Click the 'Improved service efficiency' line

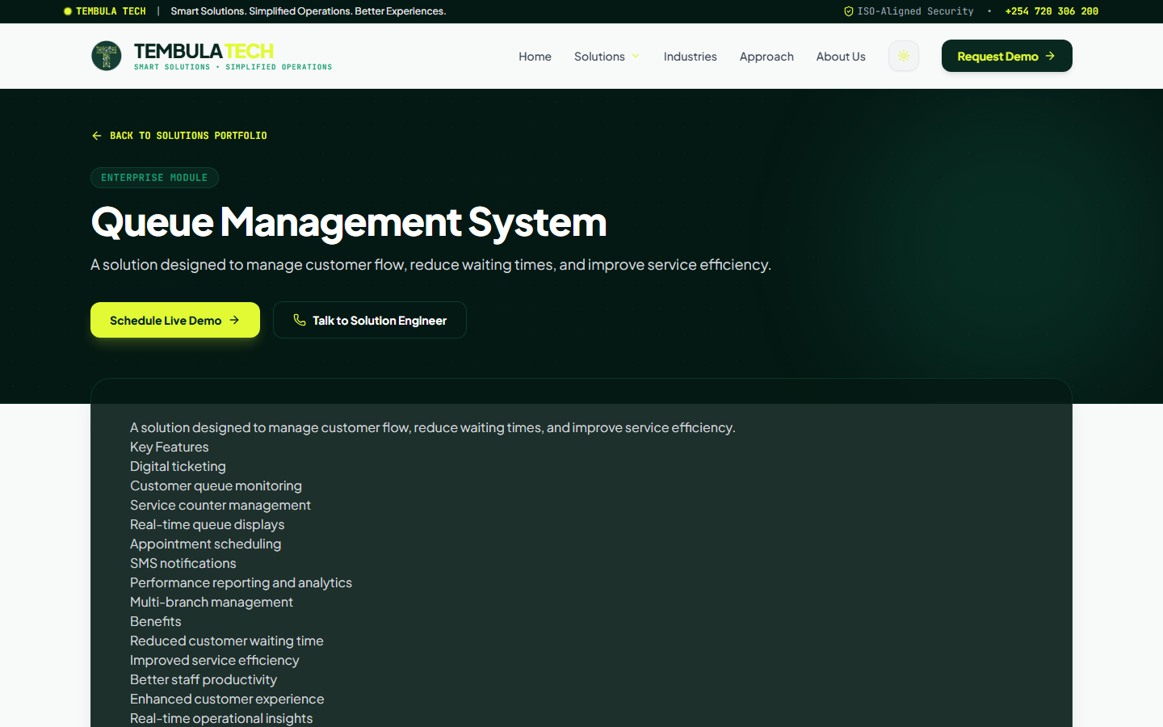click(x=215, y=660)
